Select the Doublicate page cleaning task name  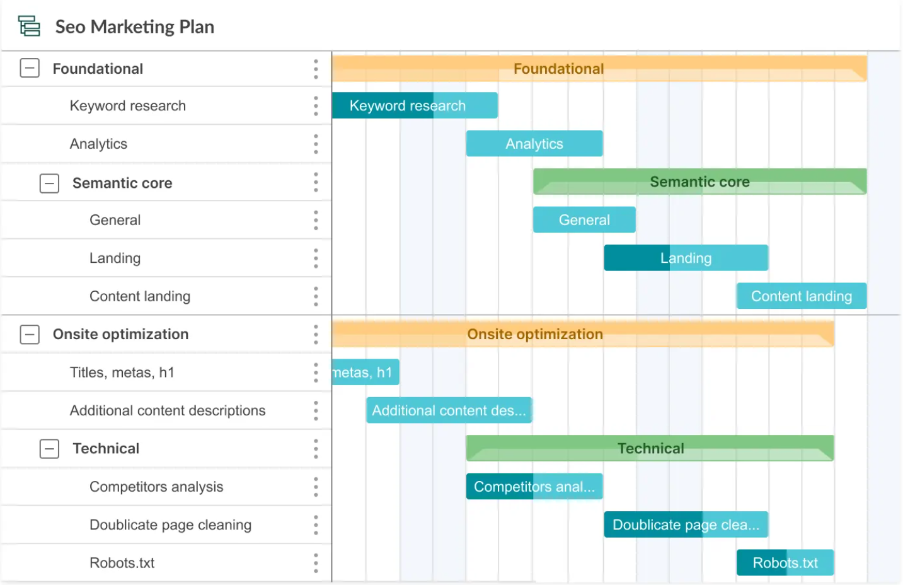coord(170,524)
